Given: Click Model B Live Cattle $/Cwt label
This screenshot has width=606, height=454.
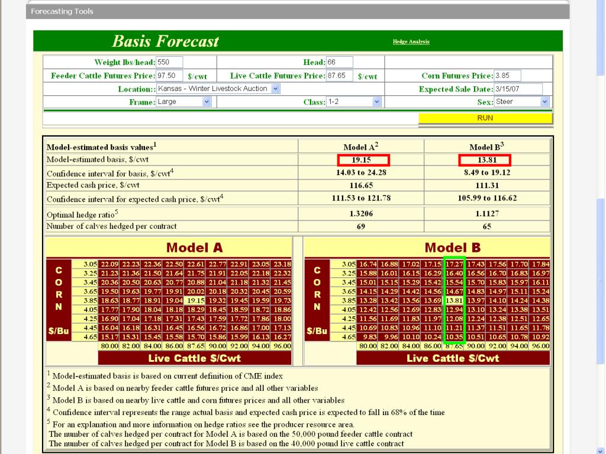Looking at the screenshot, I should (x=453, y=358).
